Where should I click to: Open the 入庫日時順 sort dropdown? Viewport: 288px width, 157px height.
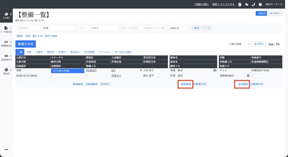click(x=239, y=44)
